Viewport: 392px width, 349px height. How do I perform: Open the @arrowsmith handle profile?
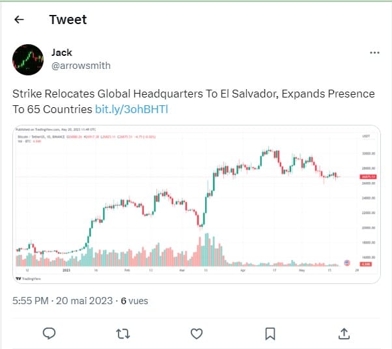pyautogui.click(x=81, y=66)
